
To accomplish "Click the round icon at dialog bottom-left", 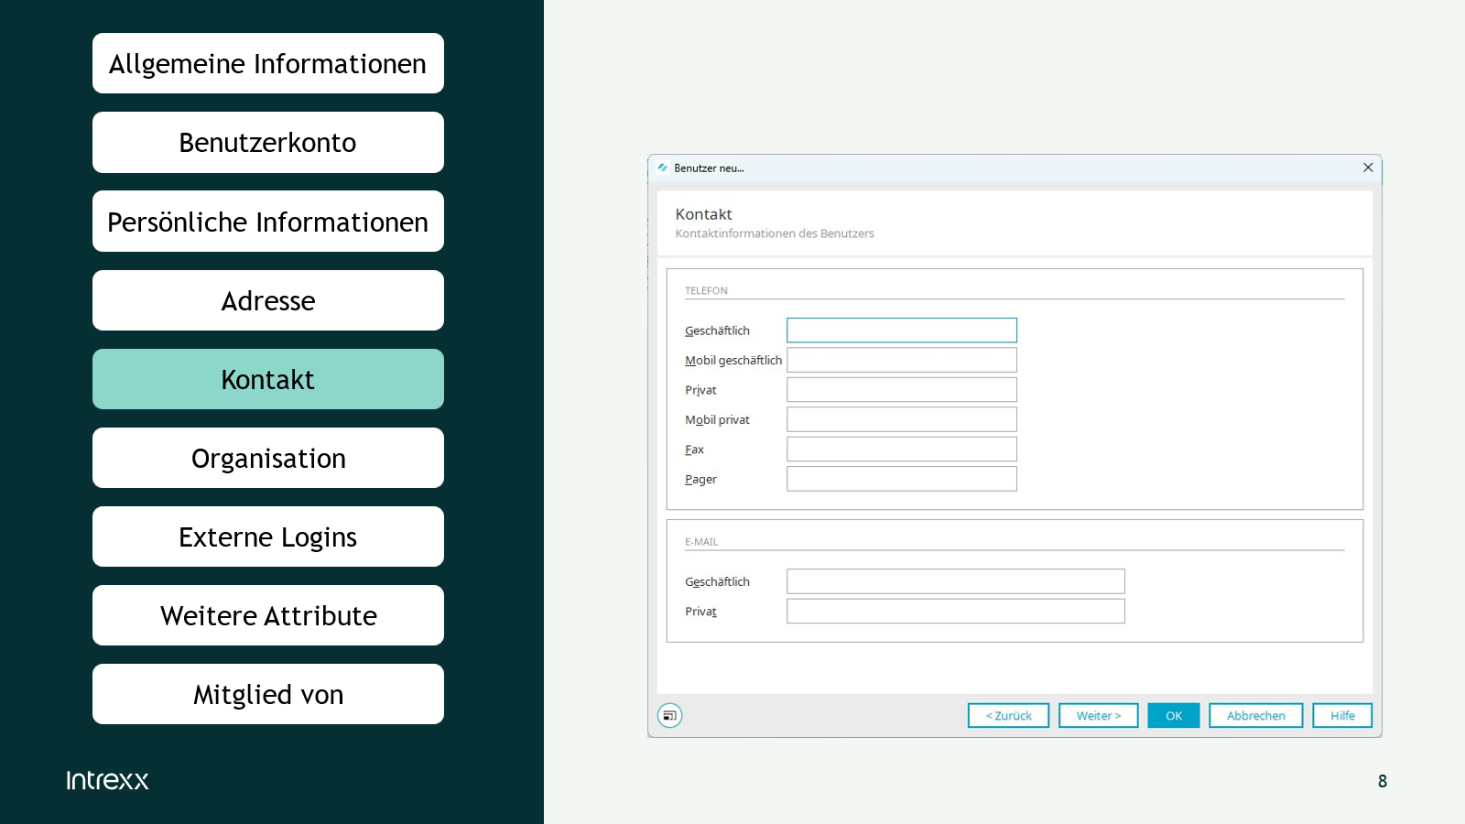I will click(x=669, y=715).
